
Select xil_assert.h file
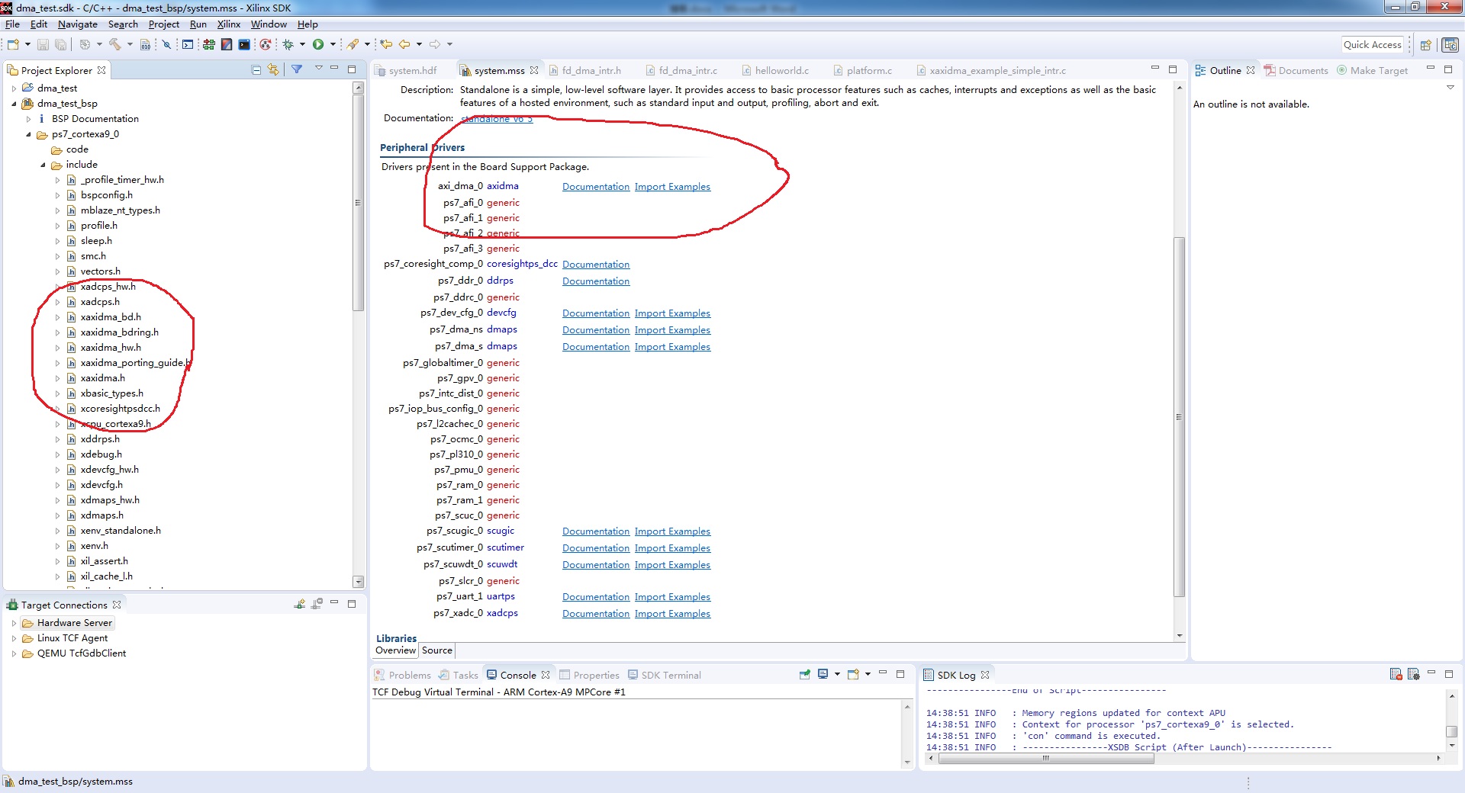[x=104, y=561]
